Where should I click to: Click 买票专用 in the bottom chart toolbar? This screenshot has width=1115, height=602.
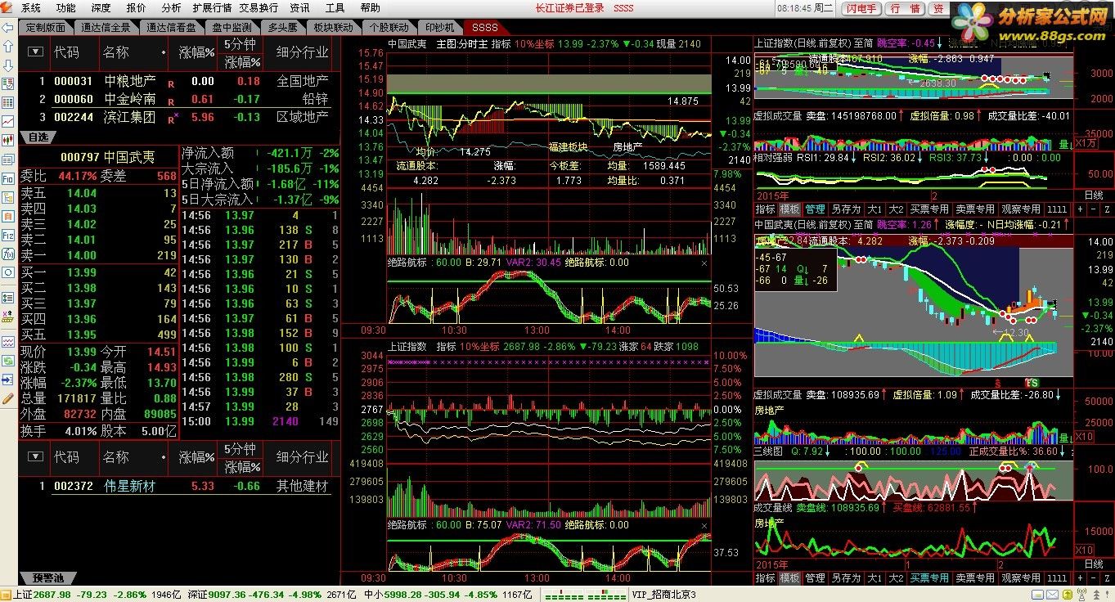coord(928,577)
